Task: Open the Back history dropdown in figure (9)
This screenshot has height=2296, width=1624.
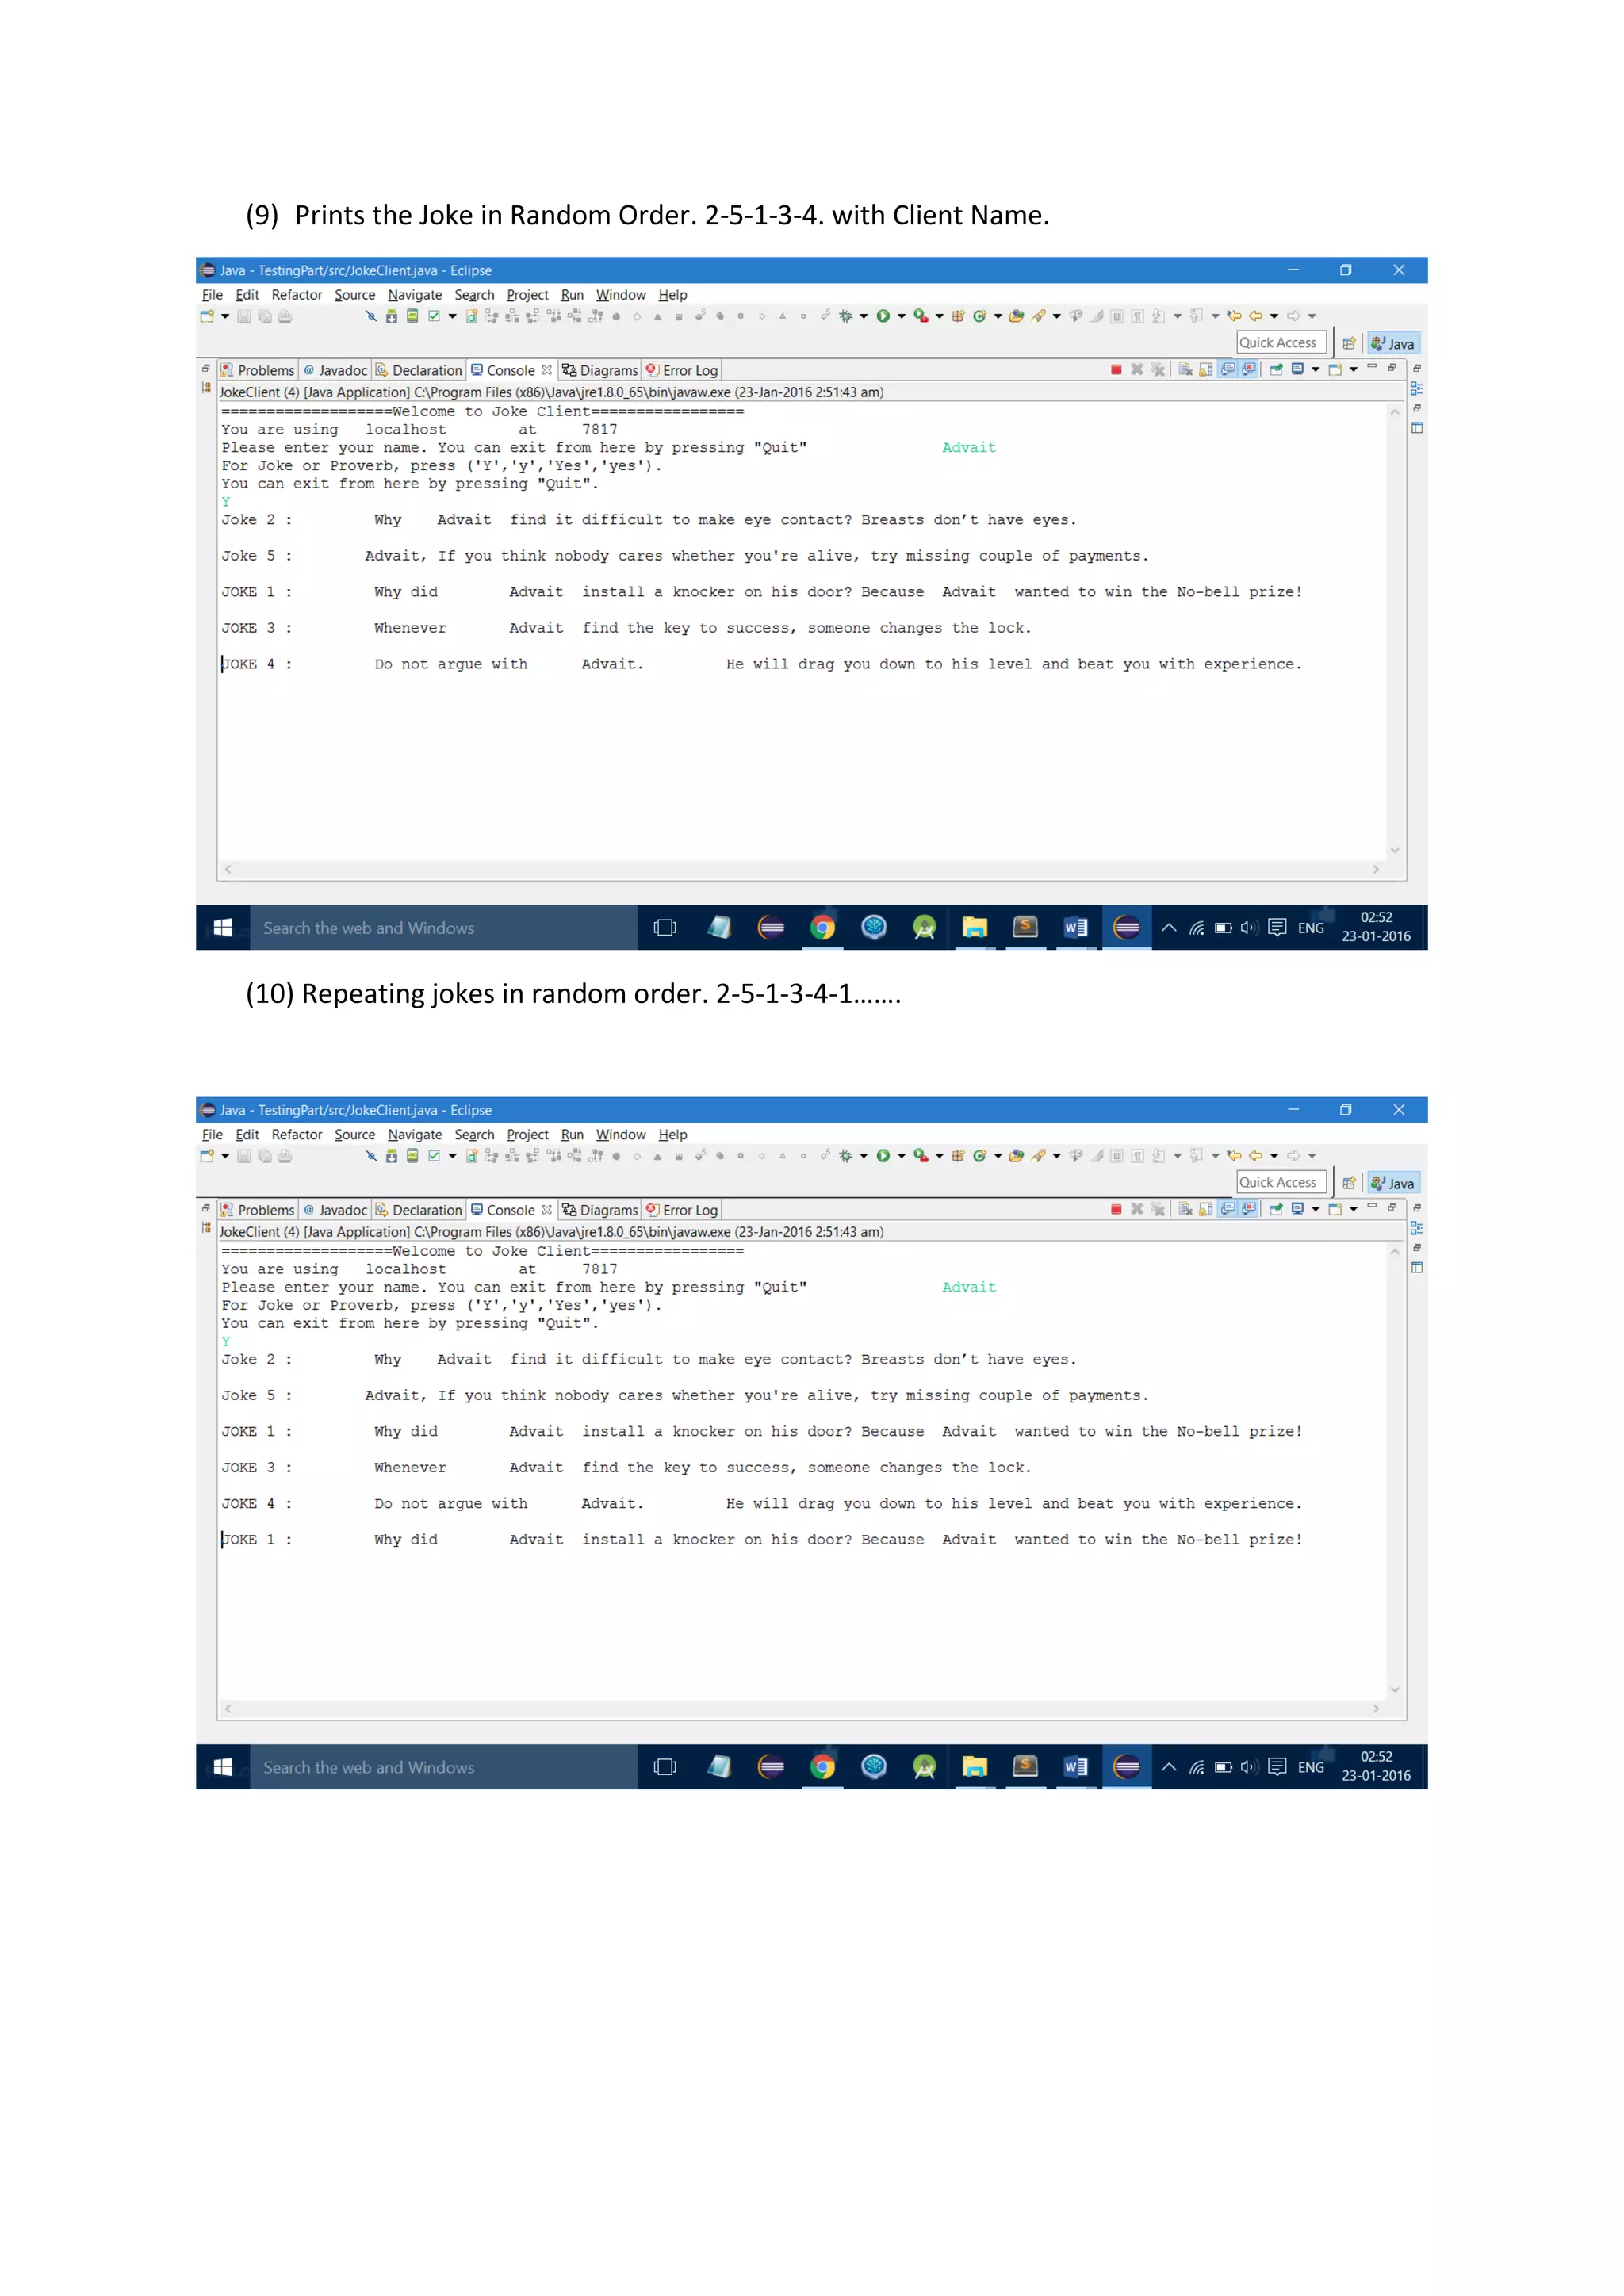Action: [1274, 316]
